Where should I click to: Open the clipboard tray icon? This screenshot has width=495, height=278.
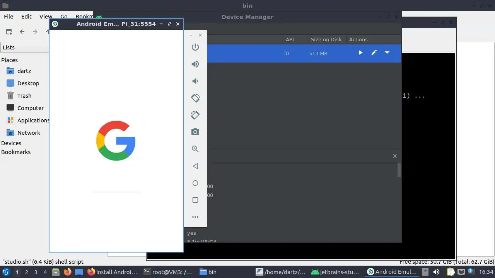(450, 272)
